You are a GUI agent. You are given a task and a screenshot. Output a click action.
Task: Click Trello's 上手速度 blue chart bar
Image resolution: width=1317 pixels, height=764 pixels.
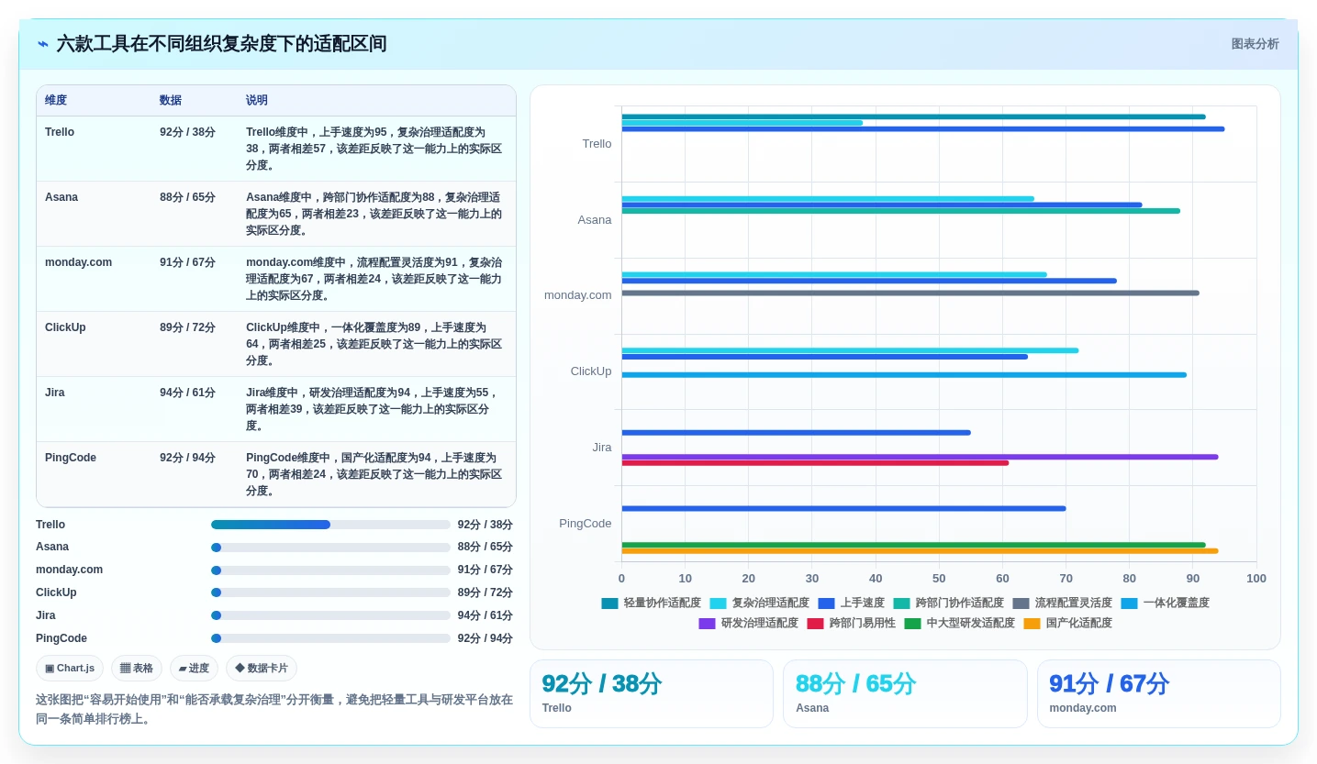(x=923, y=129)
